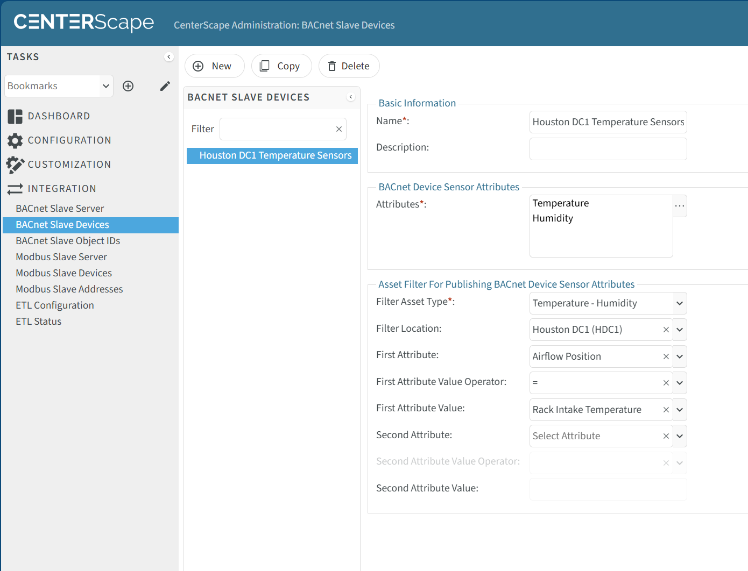The height and width of the screenshot is (571, 748).
Task: Open the Bookmarks dropdown
Action: 106,86
